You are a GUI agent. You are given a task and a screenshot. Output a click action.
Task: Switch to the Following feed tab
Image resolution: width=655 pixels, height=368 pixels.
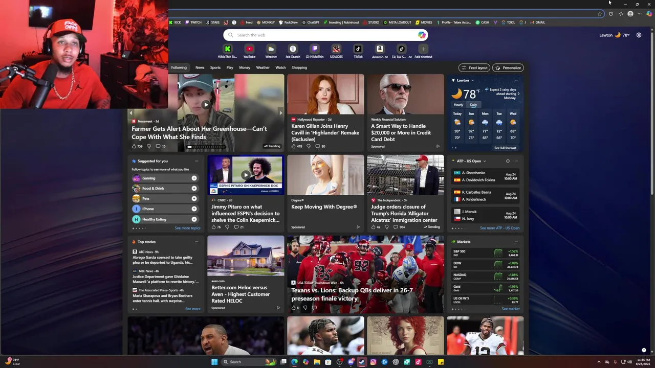(x=179, y=67)
